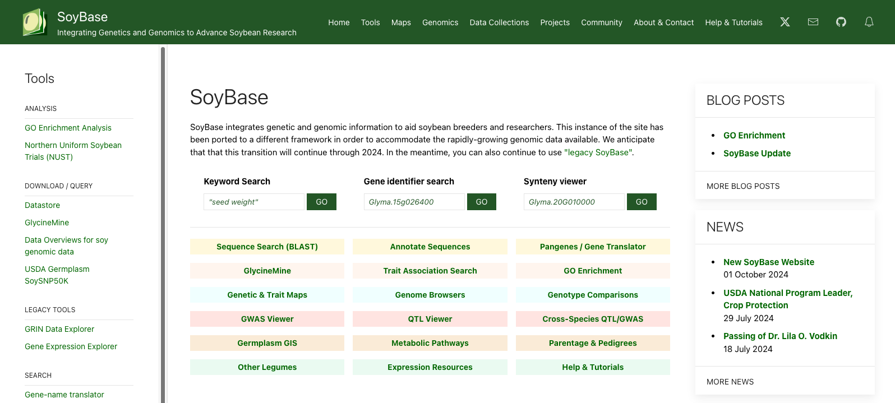
Task: Open the Tools menu in the navbar
Action: coord(370,22)
